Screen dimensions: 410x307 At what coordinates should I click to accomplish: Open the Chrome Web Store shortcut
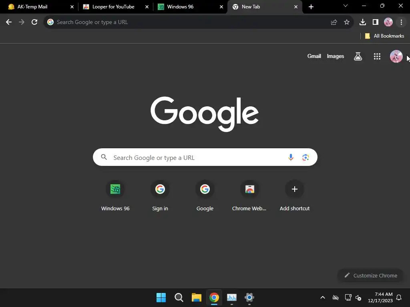(250, 196)
